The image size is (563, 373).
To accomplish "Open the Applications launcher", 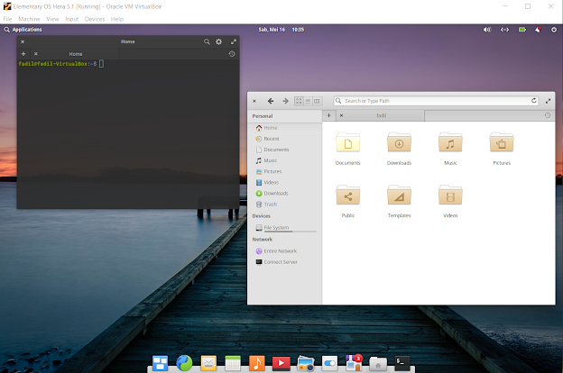I will [23, 30].
